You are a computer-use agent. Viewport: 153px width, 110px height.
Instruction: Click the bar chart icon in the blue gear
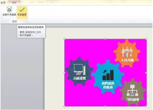(108, 75)
